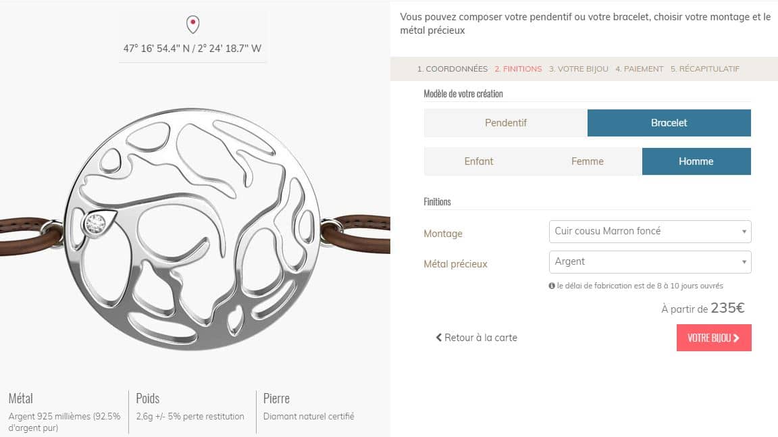Choose the Femme size option
Screen dimensions: 778x437
(x=587, y=161)
